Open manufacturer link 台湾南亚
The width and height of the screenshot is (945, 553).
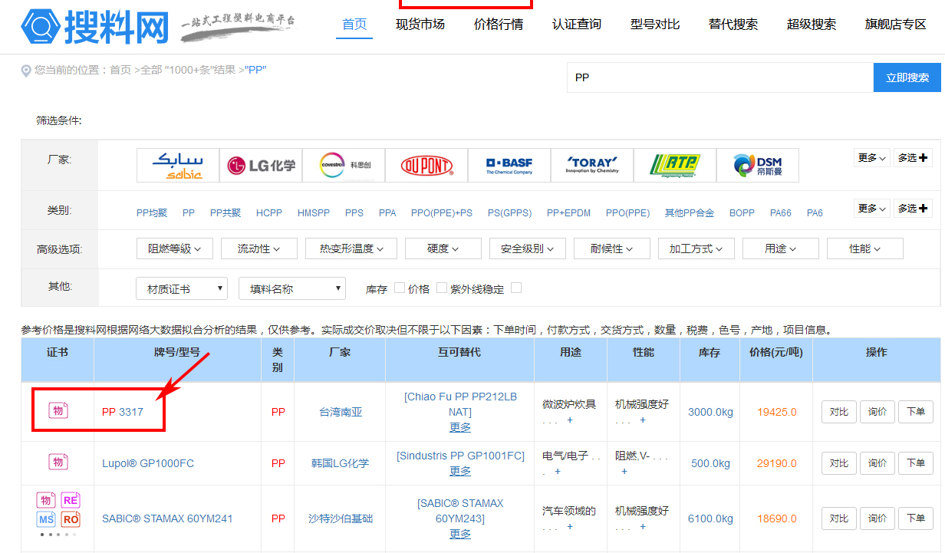341,412
